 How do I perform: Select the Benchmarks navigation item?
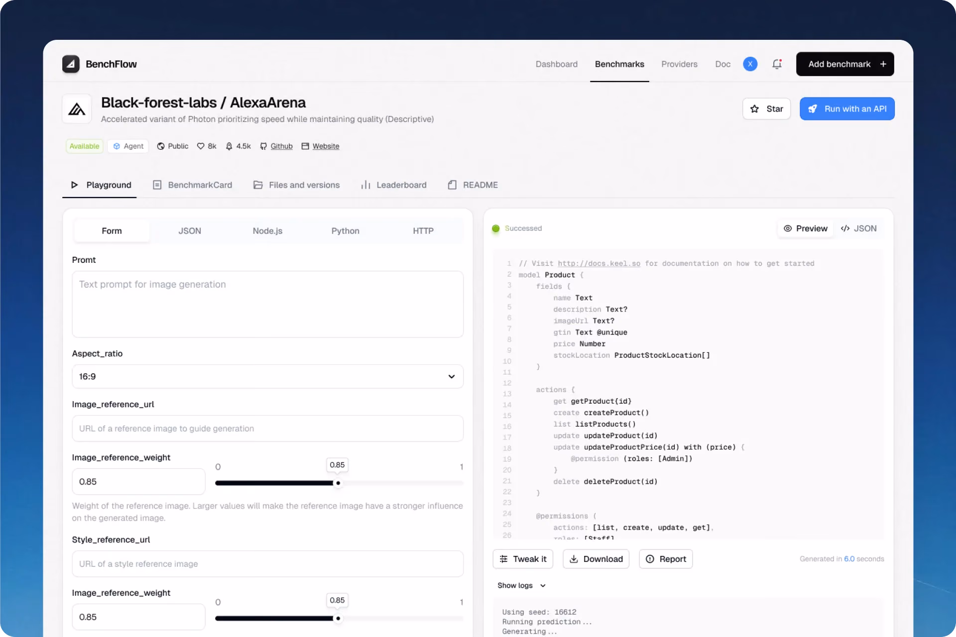tap(619, 64)
